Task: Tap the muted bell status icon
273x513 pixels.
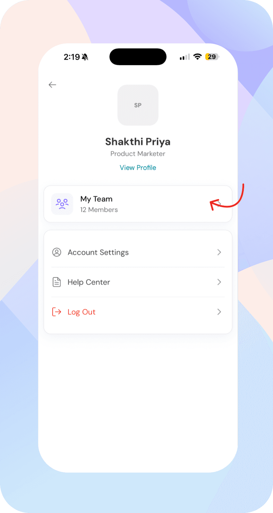Action: tap(85, 57)
